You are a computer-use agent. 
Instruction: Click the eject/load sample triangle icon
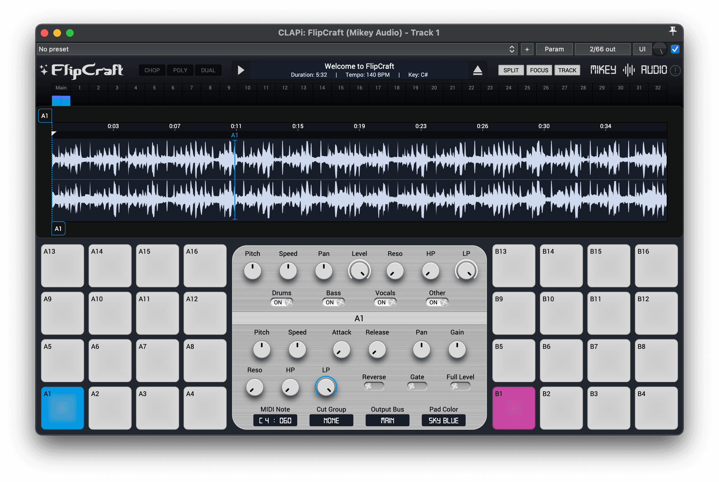477,70
